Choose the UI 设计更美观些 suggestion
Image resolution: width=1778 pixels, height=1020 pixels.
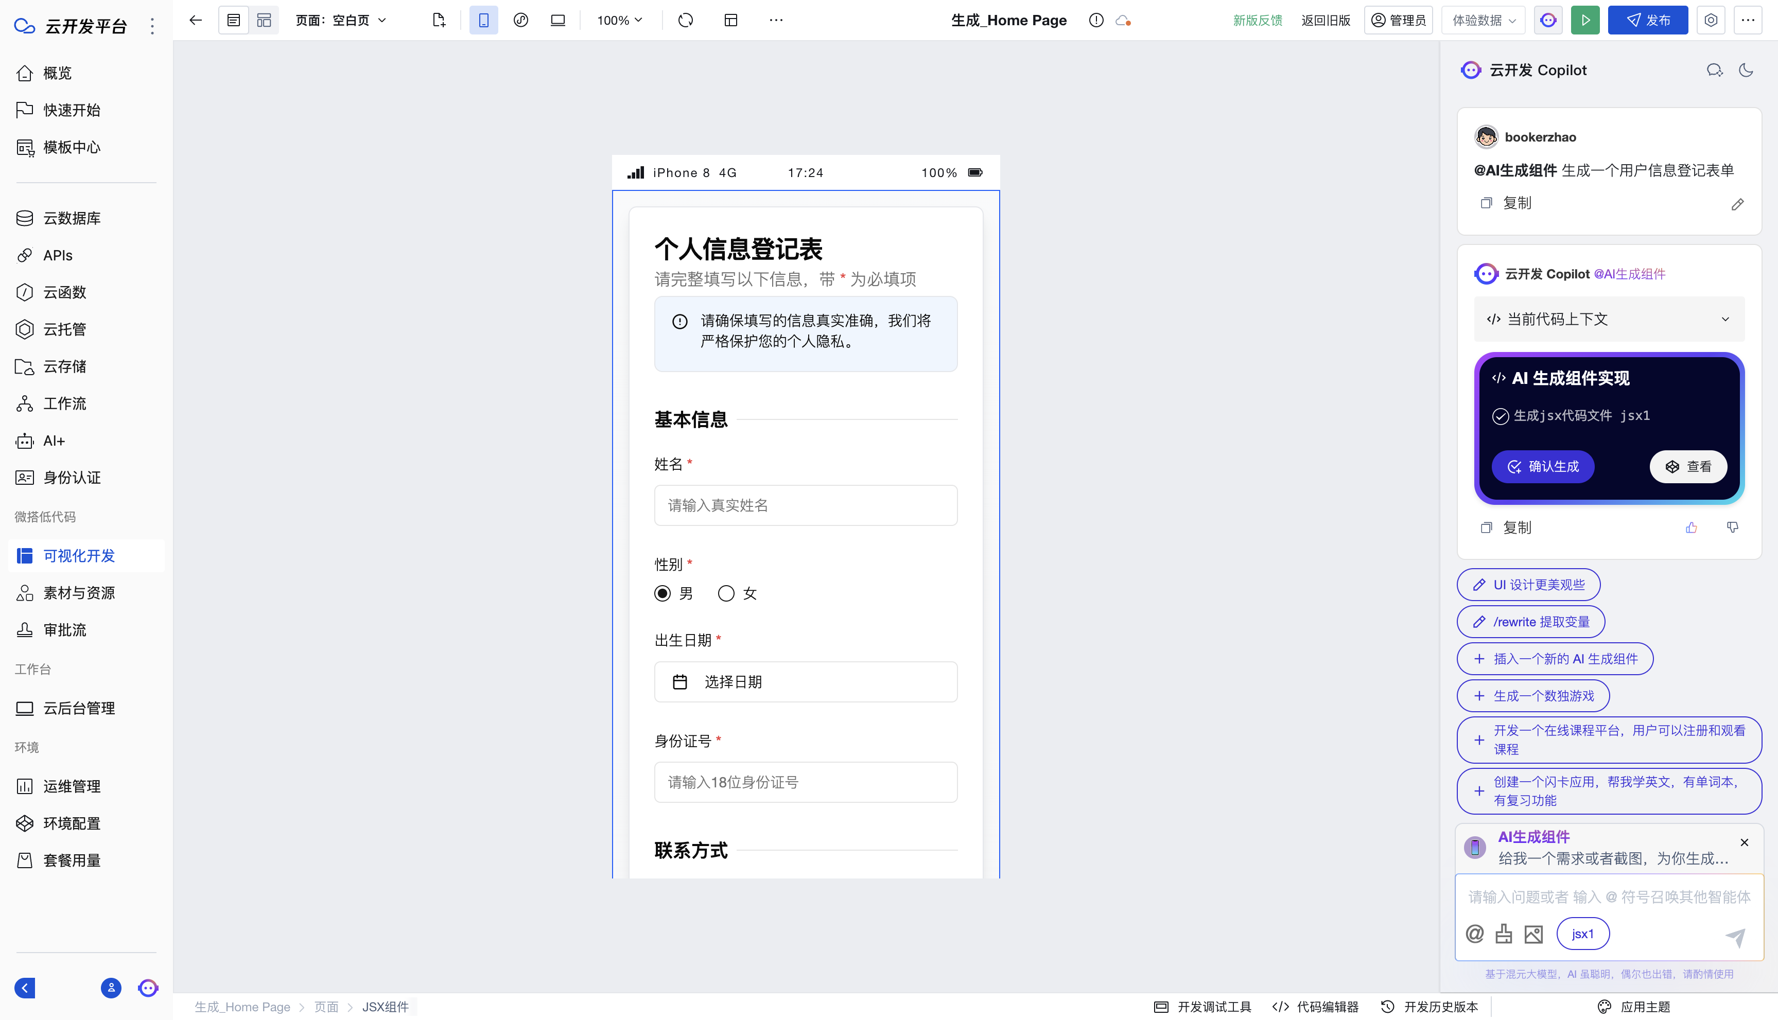[1529, 584]
